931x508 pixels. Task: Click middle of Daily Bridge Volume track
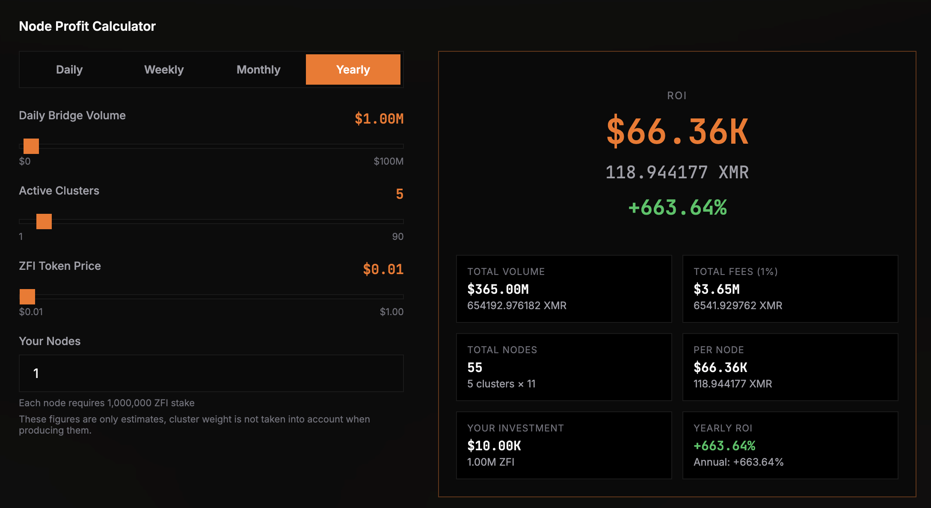211,146
